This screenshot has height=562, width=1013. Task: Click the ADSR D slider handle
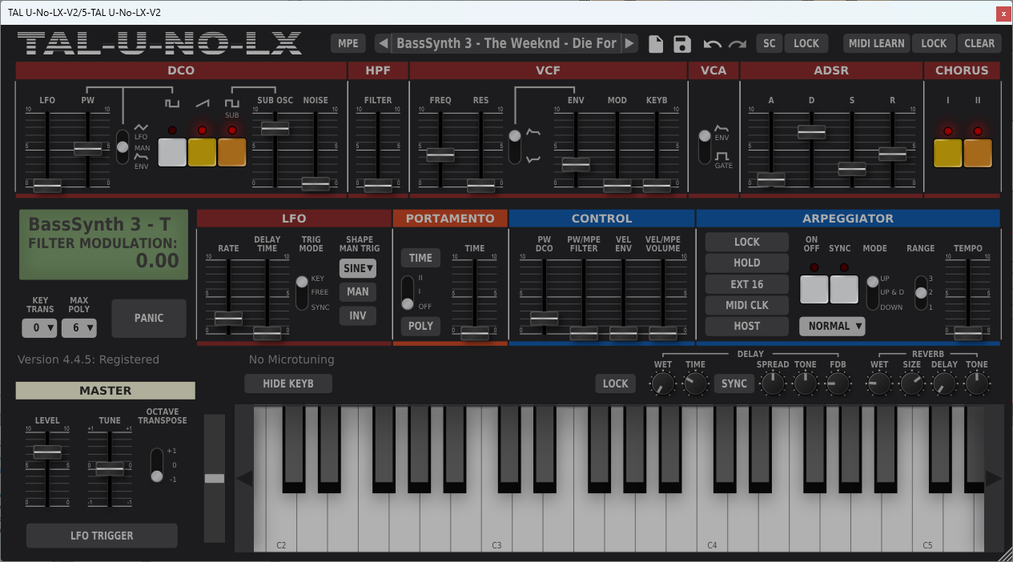811,132
